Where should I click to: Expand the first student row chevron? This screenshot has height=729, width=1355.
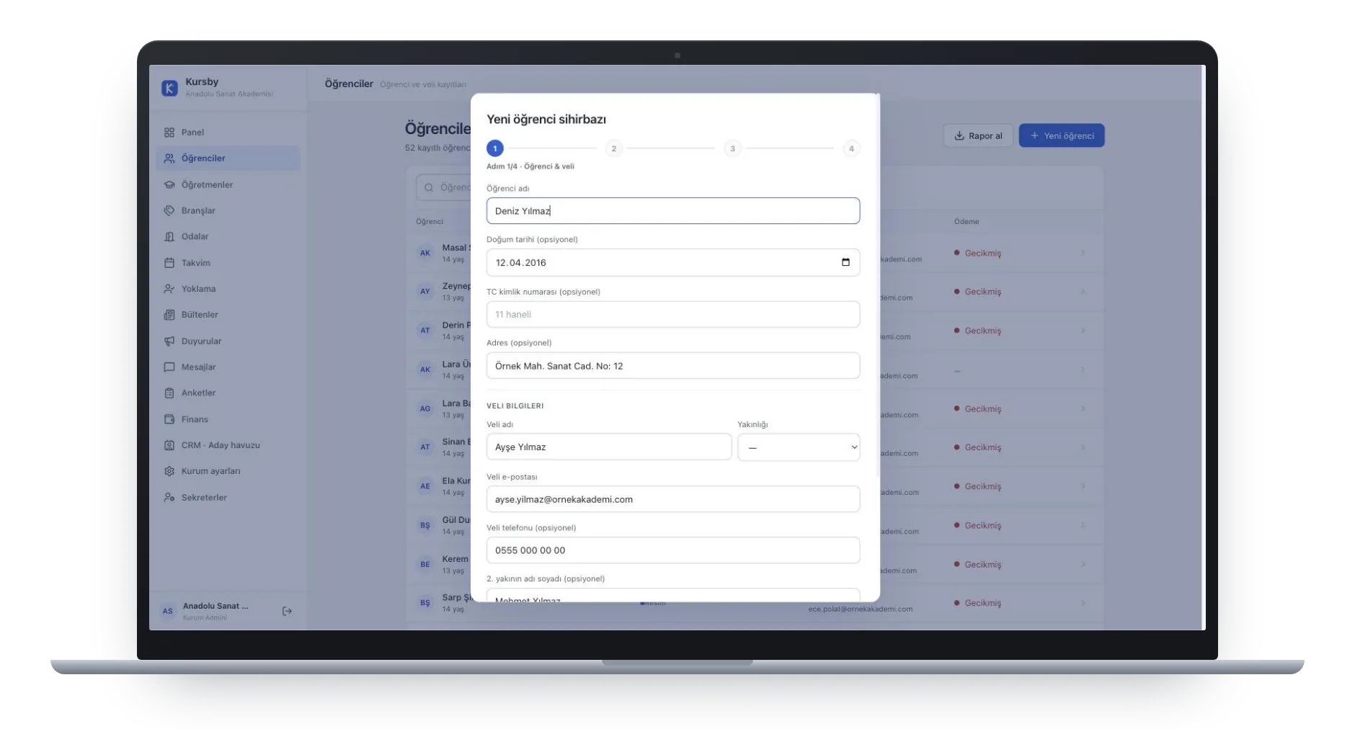pyautogui.click(x=1083, y=253)
